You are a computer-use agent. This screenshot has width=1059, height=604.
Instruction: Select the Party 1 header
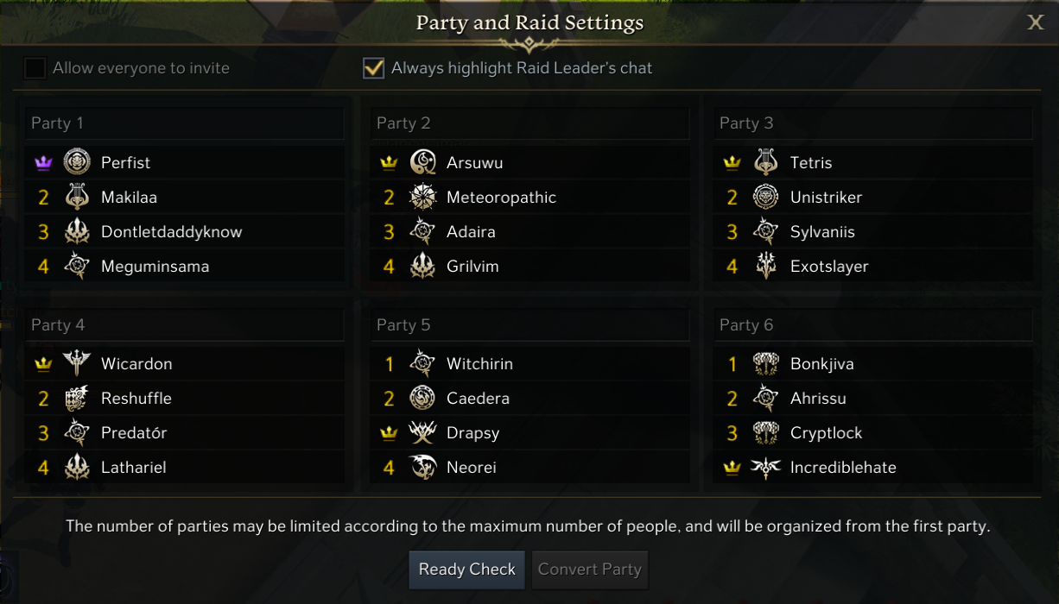[184, 123]
